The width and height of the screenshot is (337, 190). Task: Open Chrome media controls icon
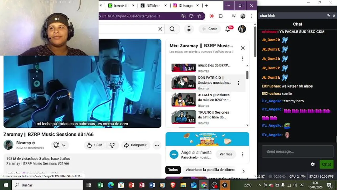pyautogui.click(x=234, y=16)
